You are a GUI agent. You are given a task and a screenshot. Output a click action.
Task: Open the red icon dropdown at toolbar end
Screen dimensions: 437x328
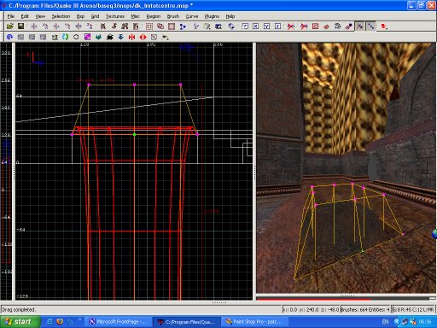(384, 26)
